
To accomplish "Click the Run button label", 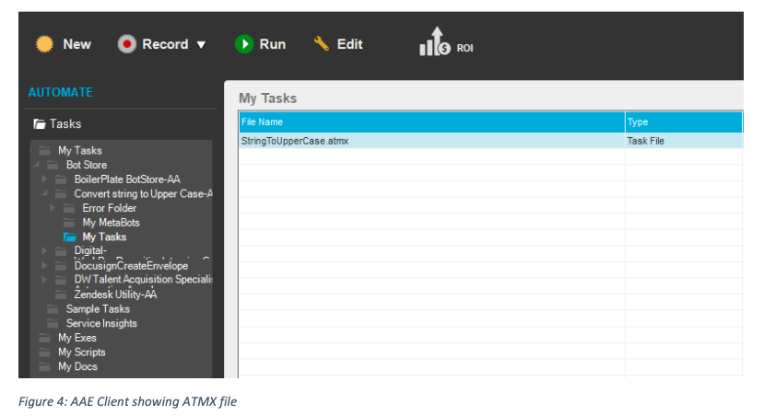I will click(273, 44).
